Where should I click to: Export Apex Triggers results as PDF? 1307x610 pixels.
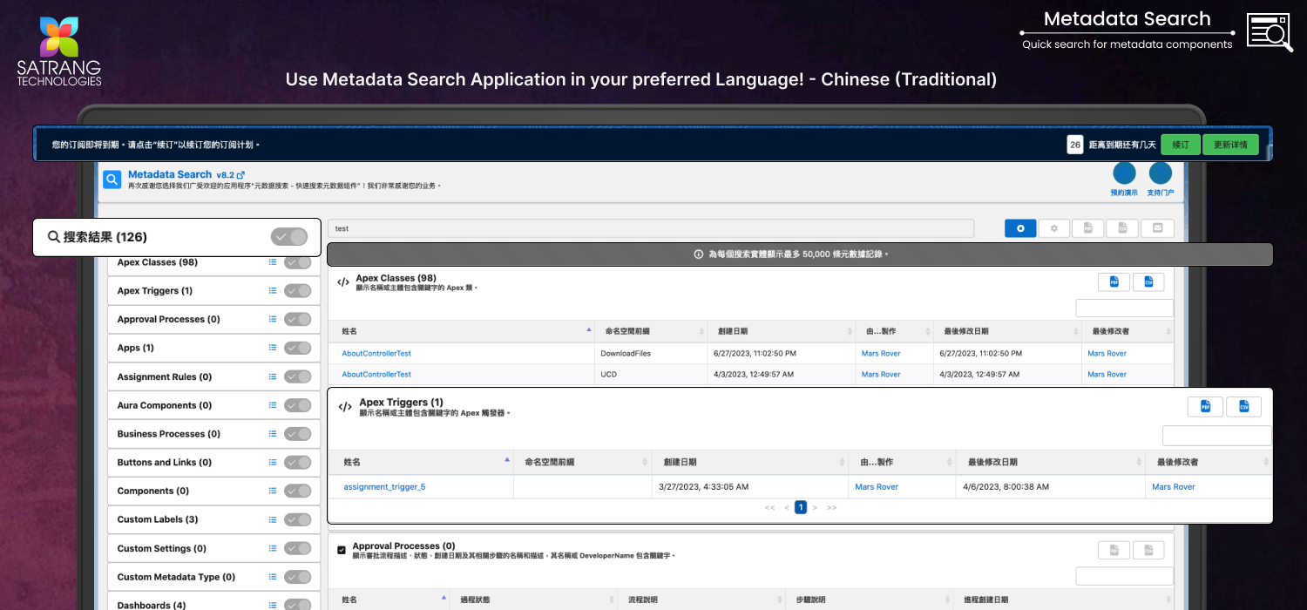click(1206, 407)
